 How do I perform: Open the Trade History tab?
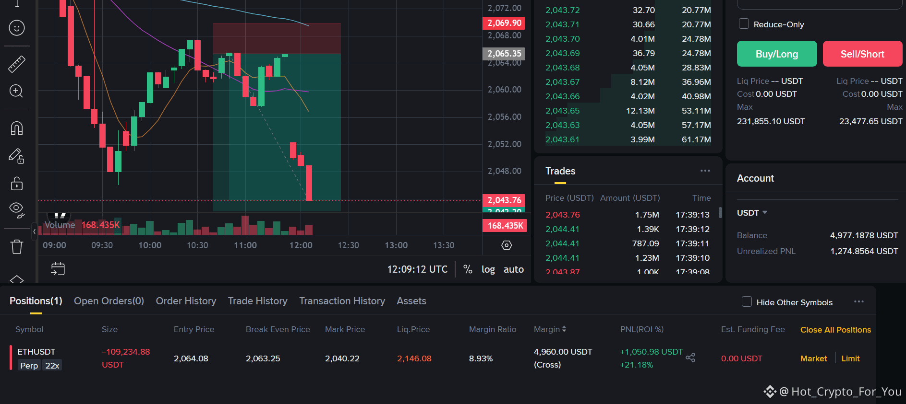point(258,301)
